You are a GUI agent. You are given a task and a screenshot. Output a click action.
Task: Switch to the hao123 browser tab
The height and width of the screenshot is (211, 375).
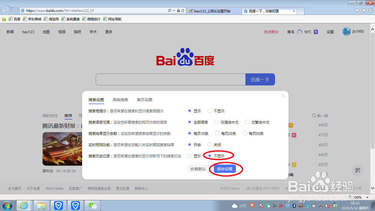(x=214, y=11)
